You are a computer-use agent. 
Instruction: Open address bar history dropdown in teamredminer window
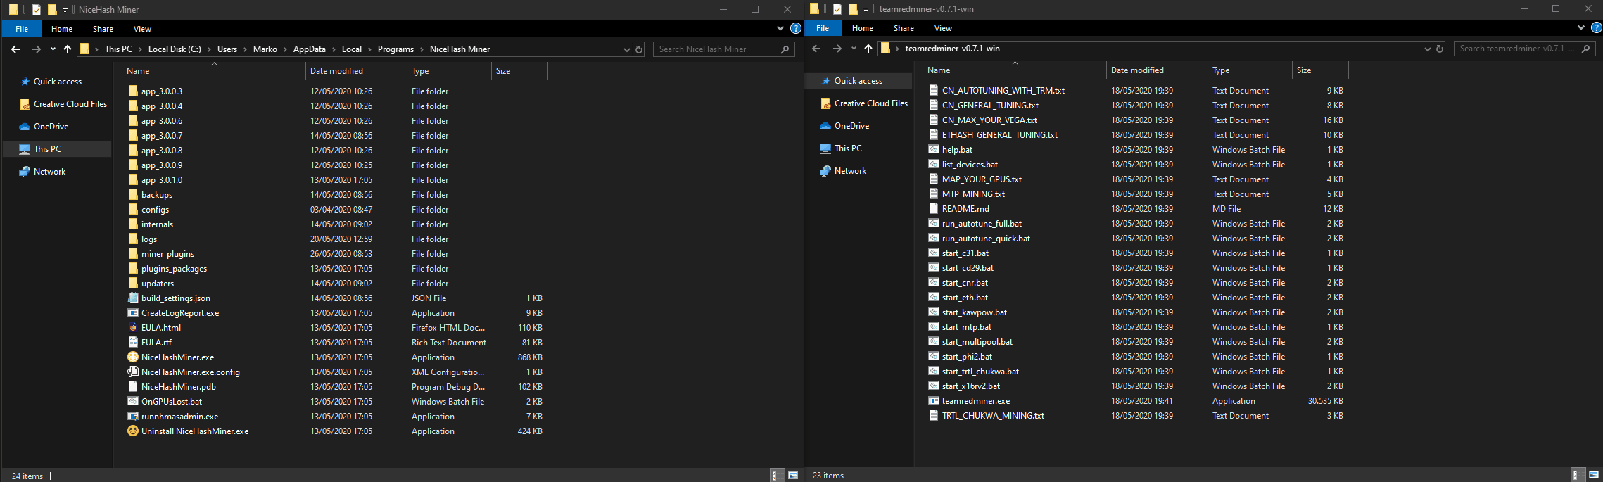pyautogui.click(x=1428, y=49)
